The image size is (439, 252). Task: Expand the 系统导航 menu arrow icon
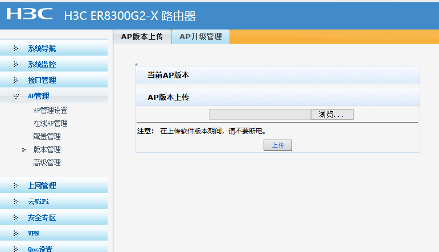pyautogui.click(x=16, y=48)
